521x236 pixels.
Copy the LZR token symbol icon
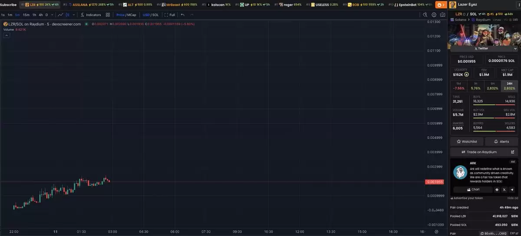point(464,14)
